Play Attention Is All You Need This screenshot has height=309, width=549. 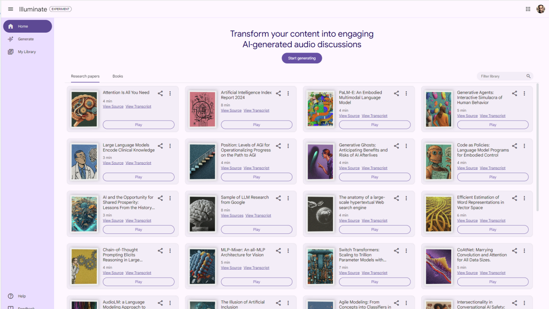(139, 125)
